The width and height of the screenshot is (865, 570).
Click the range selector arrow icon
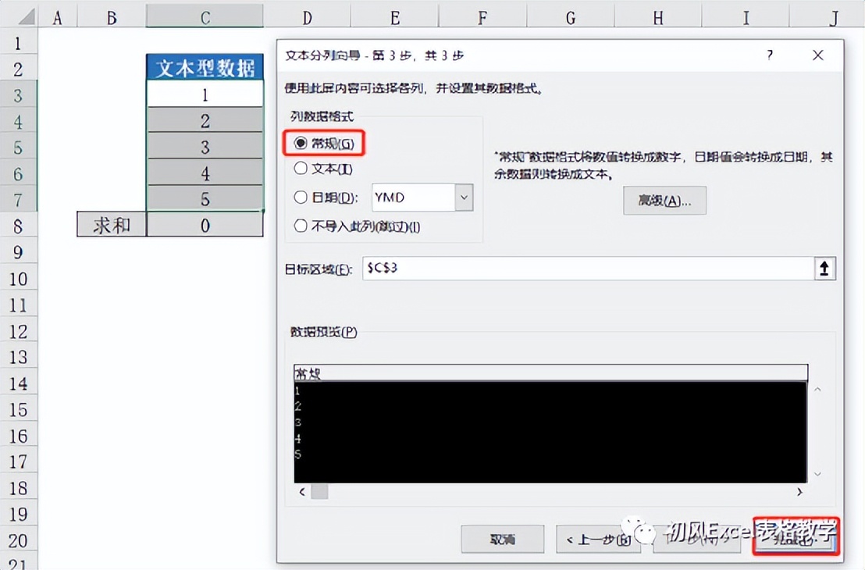824,268
